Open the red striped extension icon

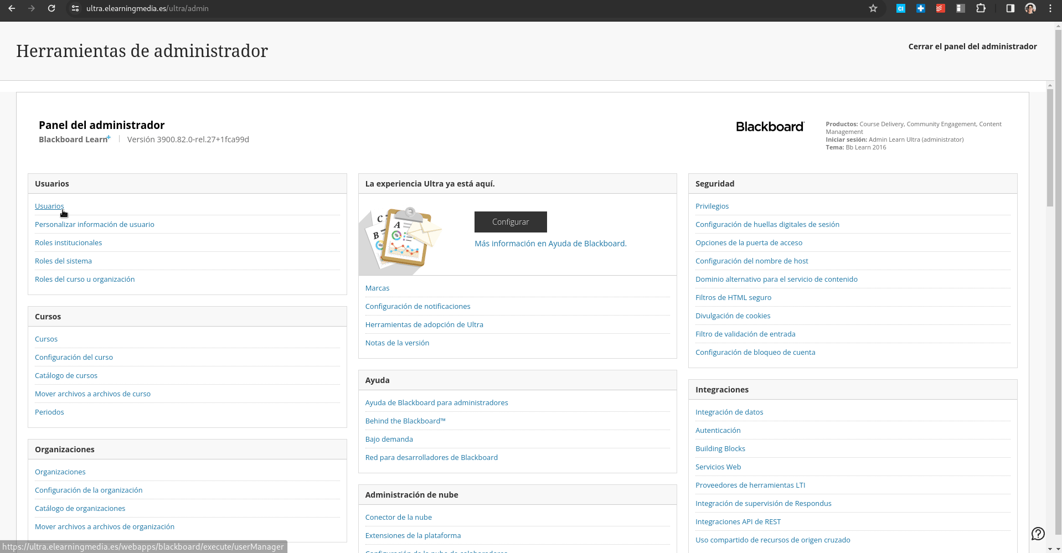coord(941,8)
